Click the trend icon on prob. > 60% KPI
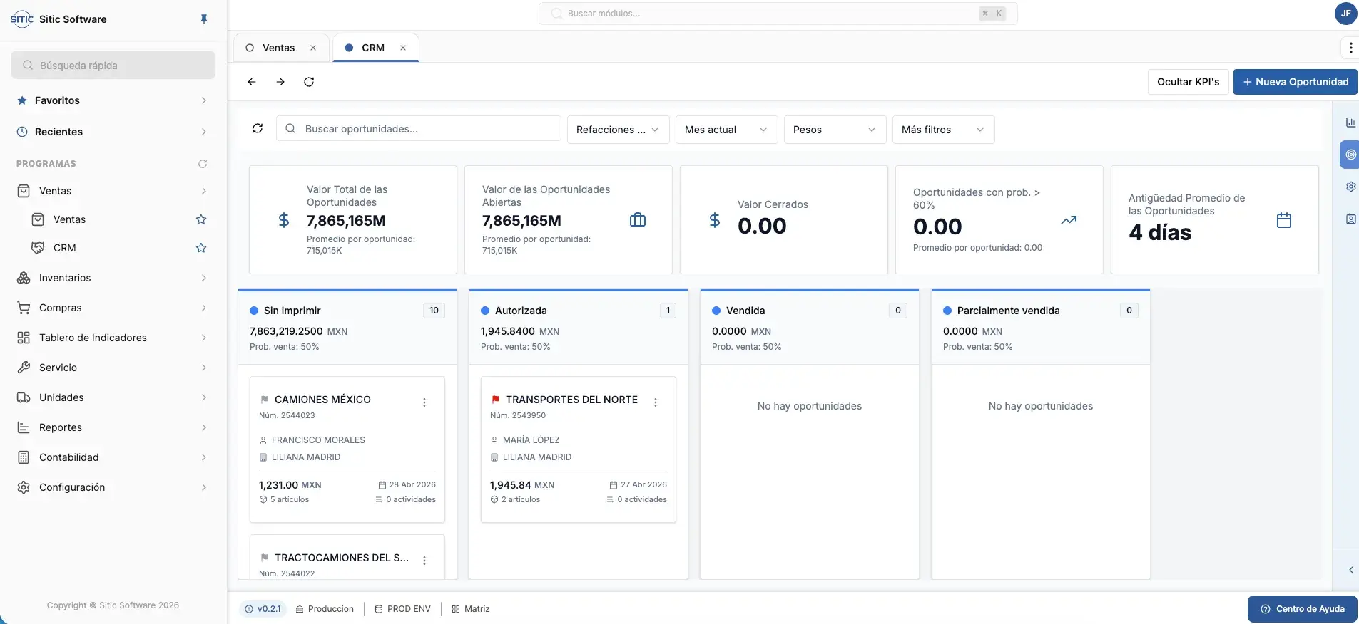1359x624 pixels. coord(1069,220)
